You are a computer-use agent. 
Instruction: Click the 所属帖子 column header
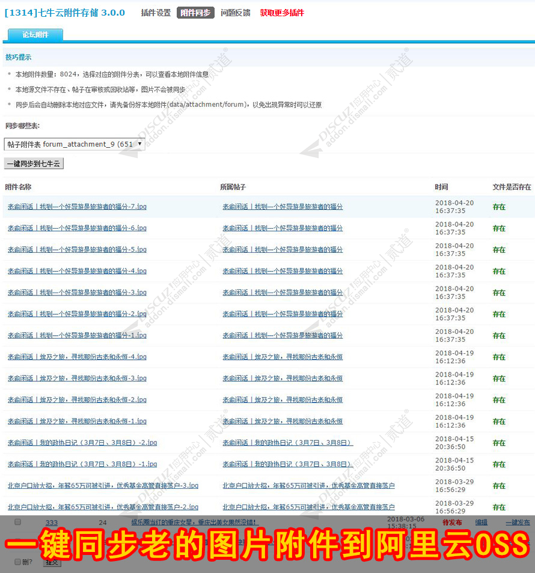point(233,187)
